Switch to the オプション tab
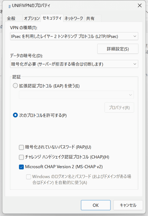The width and height of the screenshot is (148, 216). (32, 18)
